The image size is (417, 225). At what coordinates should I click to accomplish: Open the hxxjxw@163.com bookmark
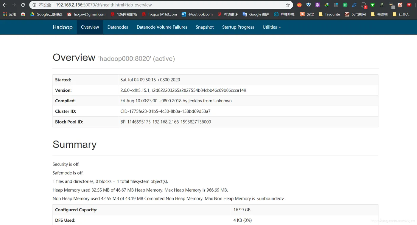coord(159,14)
